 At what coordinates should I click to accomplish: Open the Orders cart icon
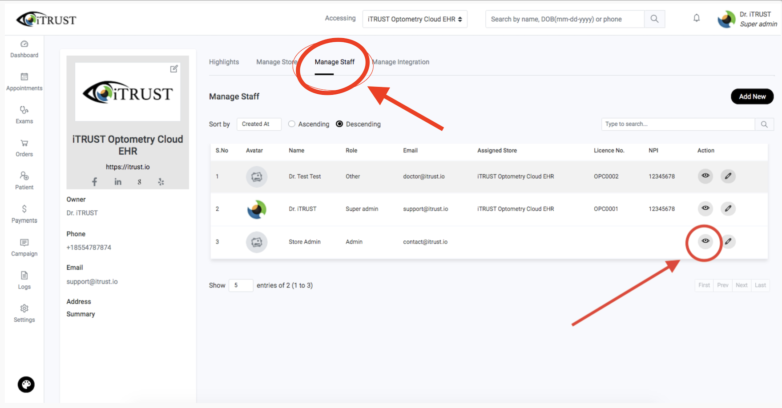pos(24,143)
